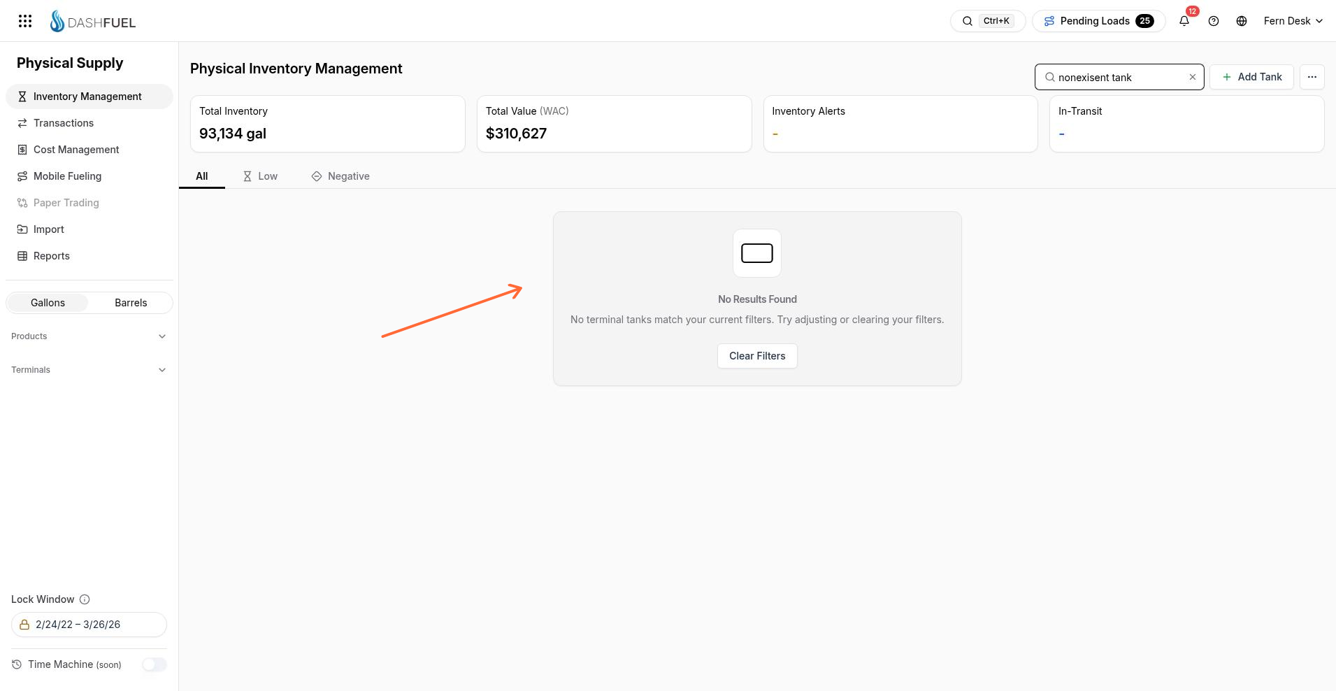Open global search with Ctrl+K button
The width and height of the screenshot is (1336, 691).
(x=988, y=21)
